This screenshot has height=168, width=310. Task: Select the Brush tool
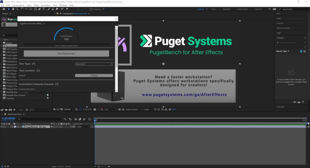click(x=49, y=9)
